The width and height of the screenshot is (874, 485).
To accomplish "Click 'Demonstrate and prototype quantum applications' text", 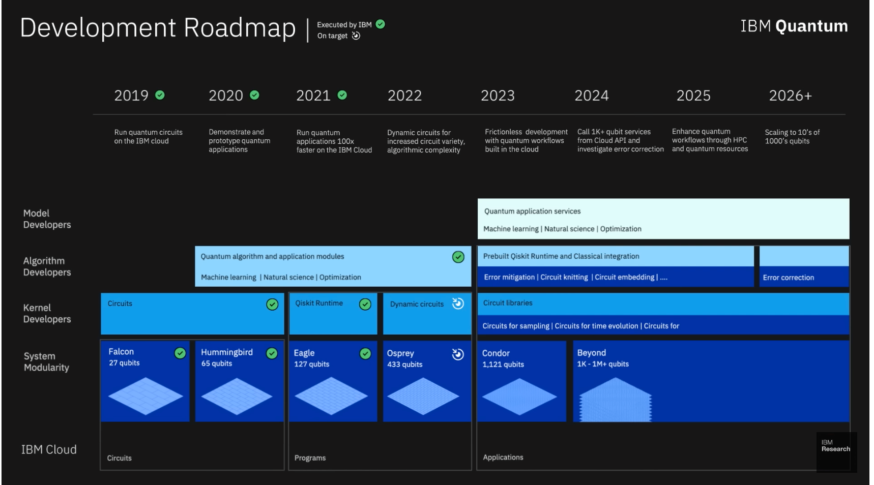I will (x=240, y=141).
